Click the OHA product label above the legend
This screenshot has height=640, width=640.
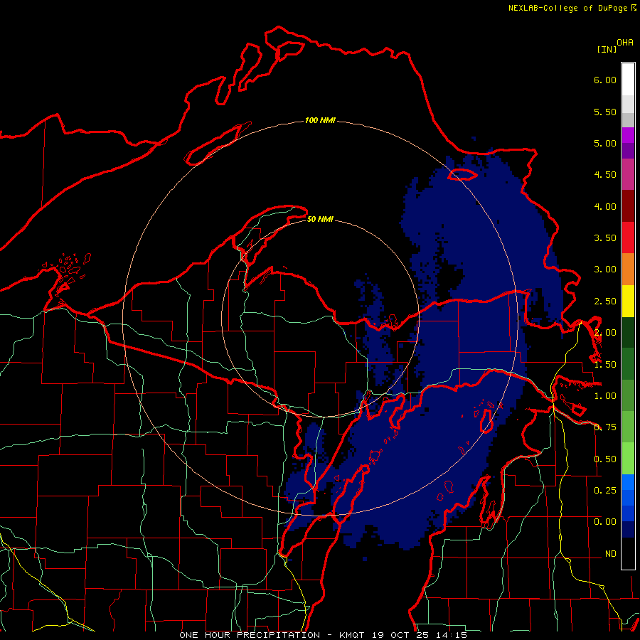point(625,43)
